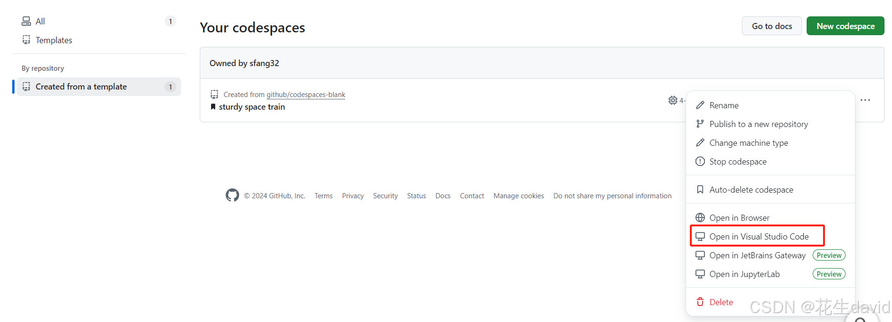Click the GitHub logo in the footer

point(232,195)
